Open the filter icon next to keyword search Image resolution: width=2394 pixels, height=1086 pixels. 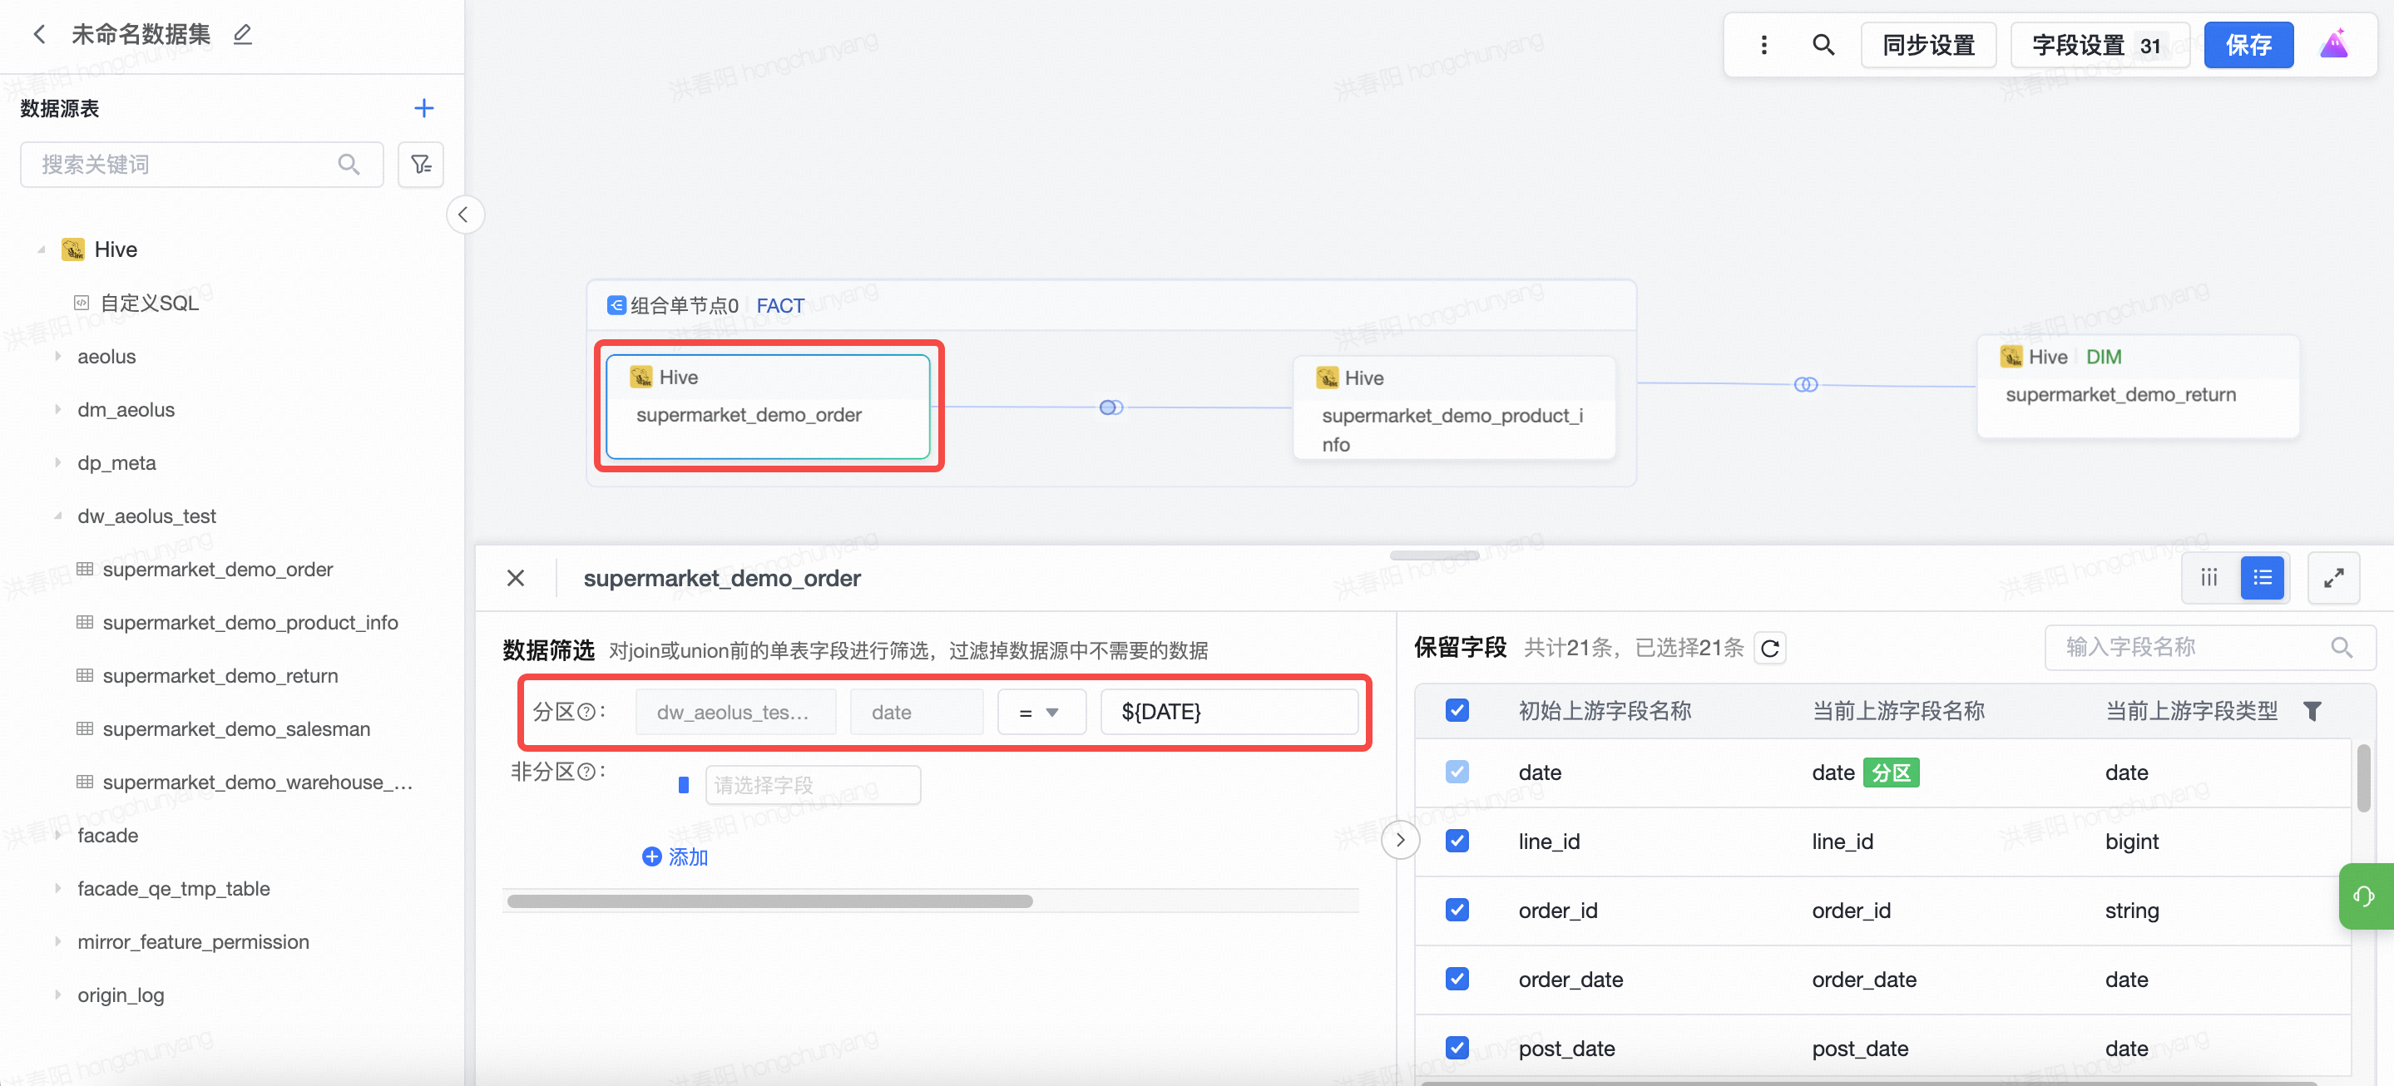(x=421, y=165)
